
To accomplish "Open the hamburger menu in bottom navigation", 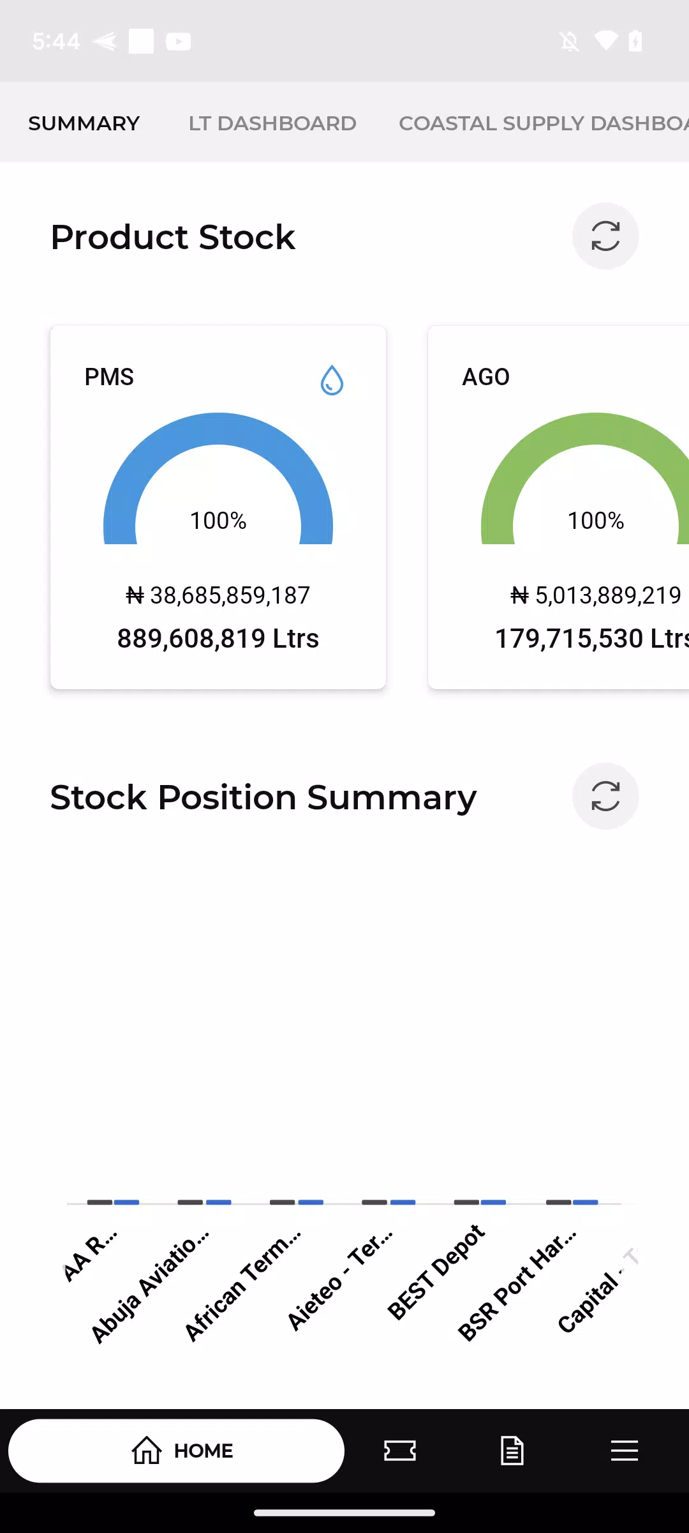I will (624, 1451).
